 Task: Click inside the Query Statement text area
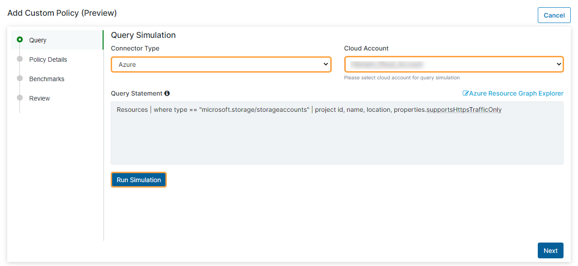point(337,133)
